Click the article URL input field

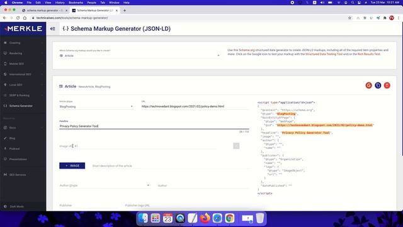195,107
